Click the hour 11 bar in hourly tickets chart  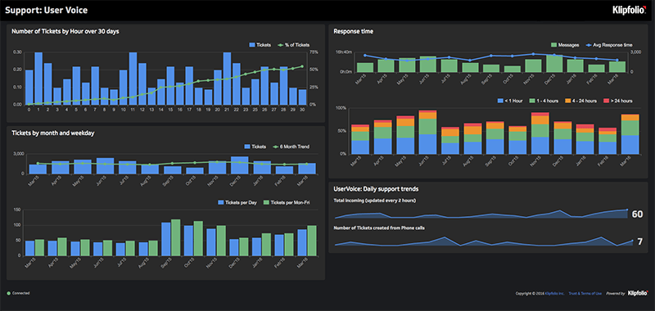tap(133, 79)
